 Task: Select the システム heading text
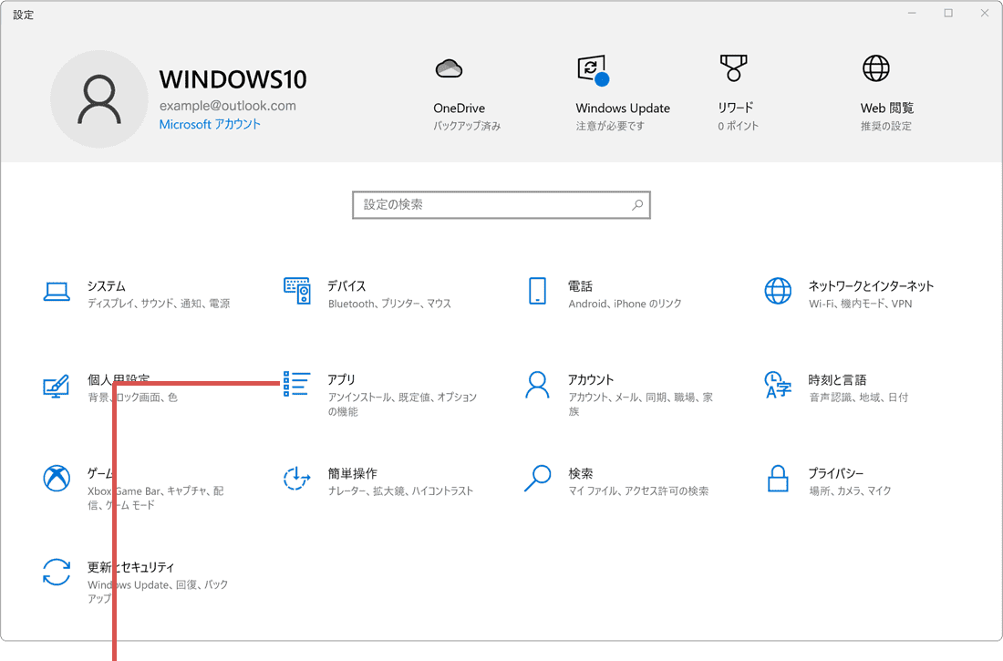pyautogui.click(x=106, y=286)
